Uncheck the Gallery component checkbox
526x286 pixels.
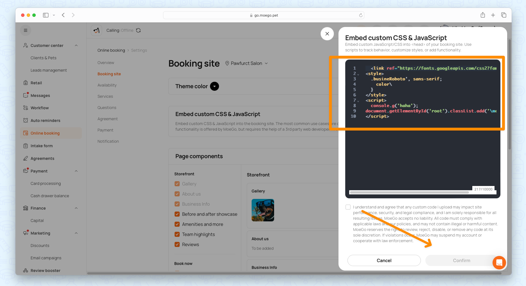[177, 184]
